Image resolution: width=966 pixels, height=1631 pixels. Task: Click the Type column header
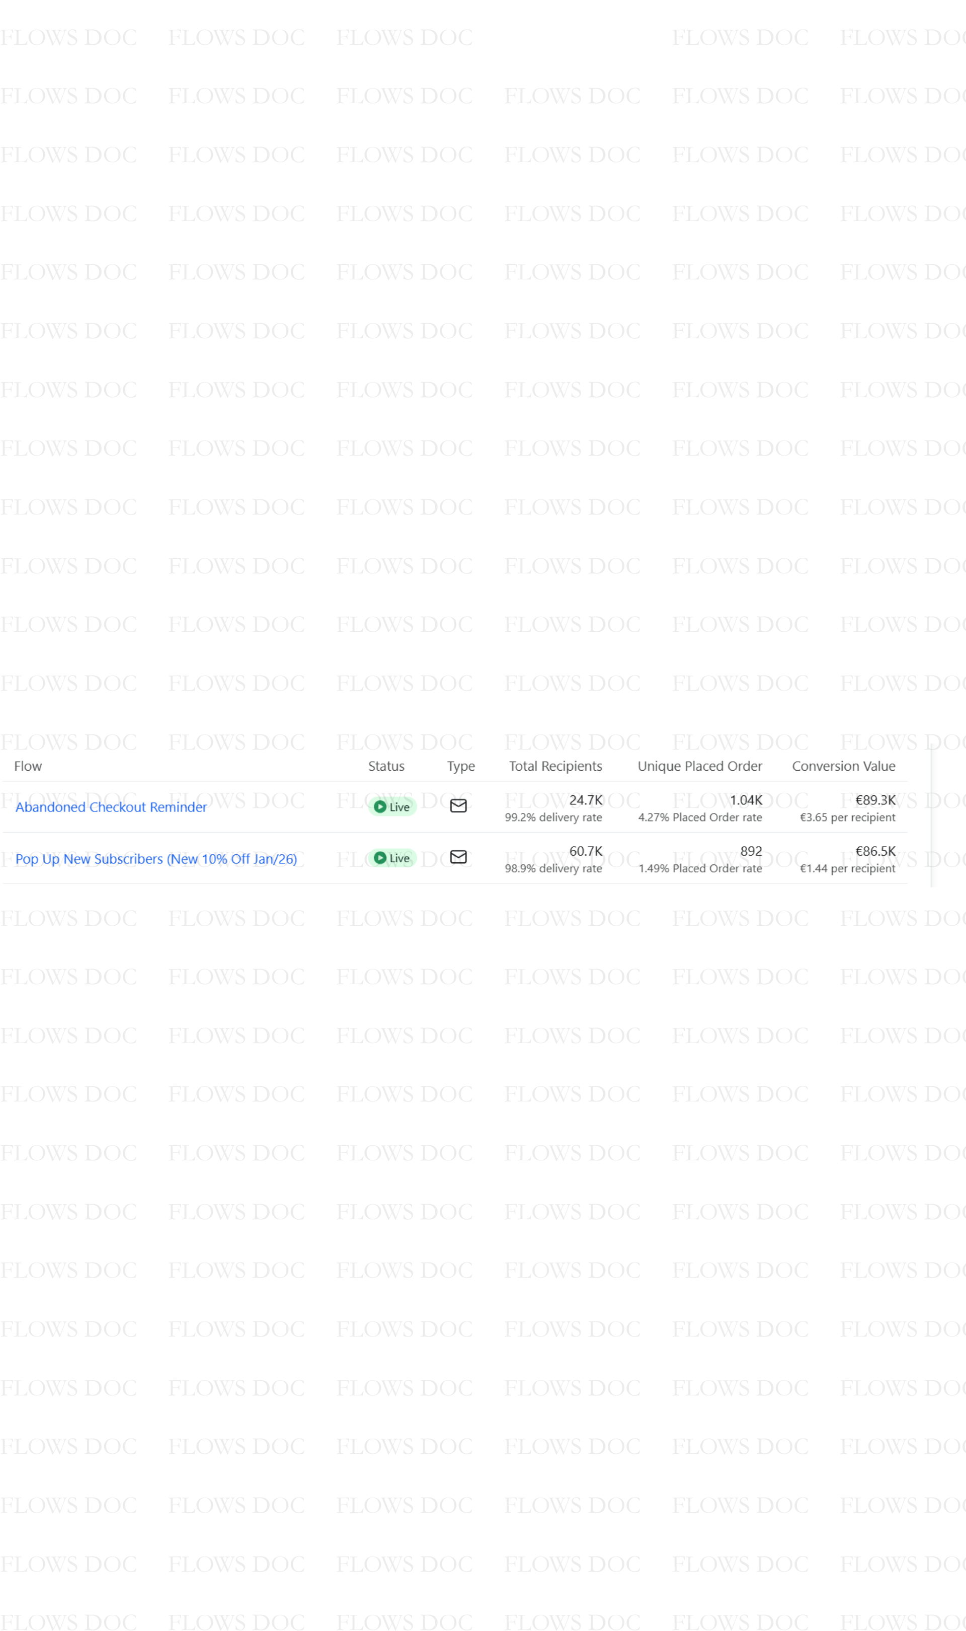click(x=461, y=766)
